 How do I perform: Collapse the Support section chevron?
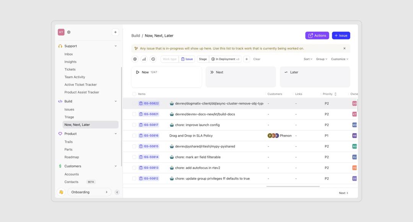[x=115, y=46]
